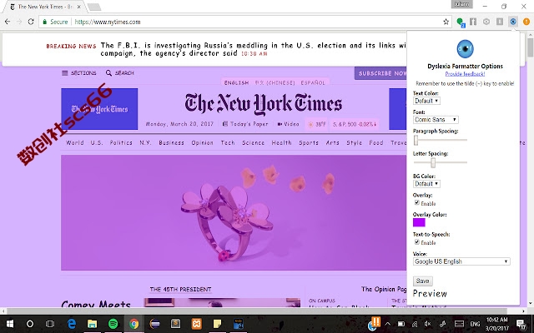Screen dimensions: 534x333
Task: Click the Cortana circle icon
Action: pyautogui.click(x=30, y=324)
